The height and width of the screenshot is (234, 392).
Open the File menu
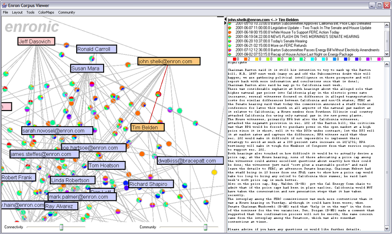5,12
